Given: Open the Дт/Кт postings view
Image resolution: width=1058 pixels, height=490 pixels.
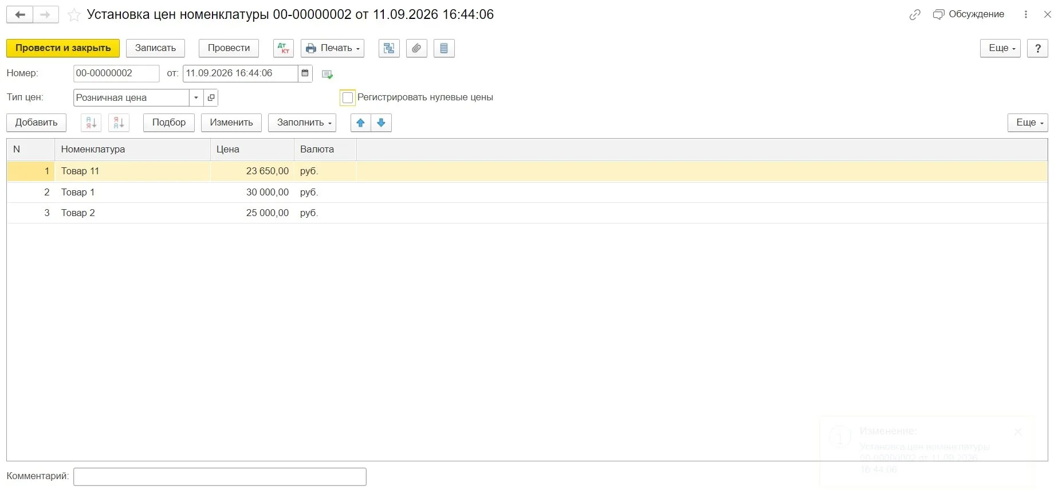Looking at the screenshot, I should [x=284, y=48].
